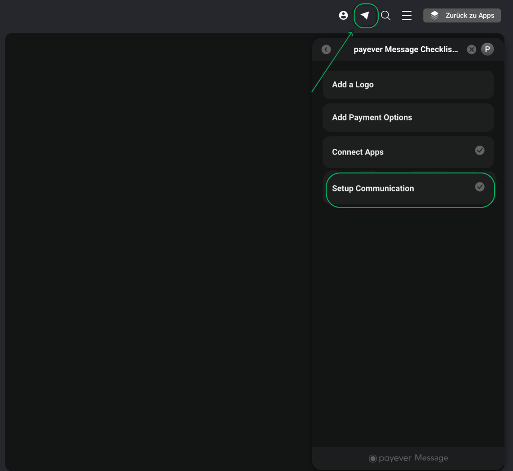This screenshot has width=513, height=471.
Task: Toggle the Connect Apps checkmark
Action: pyautogui.click(x=480, y=150)
